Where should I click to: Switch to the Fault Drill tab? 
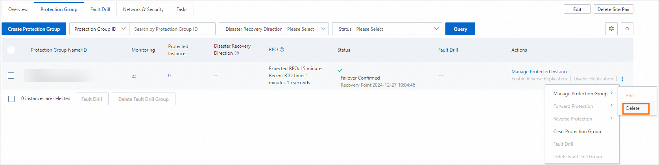coord(100,9)
